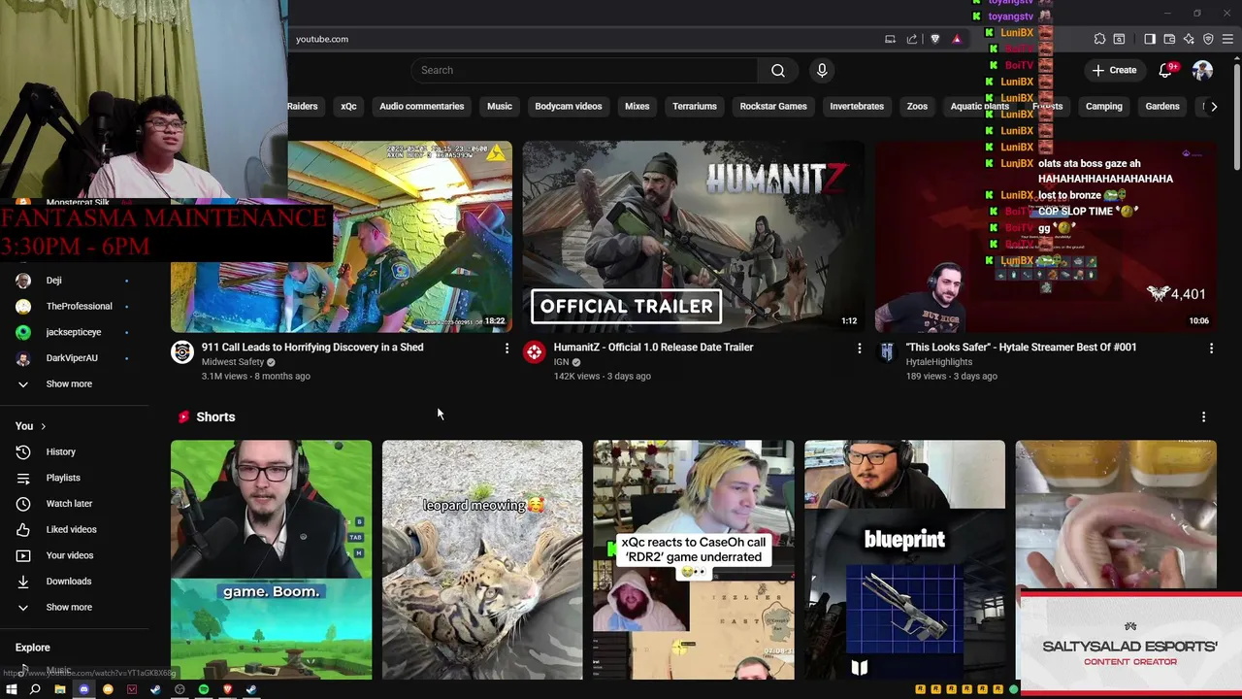
Task: Click the Windows Start button
Action: pos(12,689)
